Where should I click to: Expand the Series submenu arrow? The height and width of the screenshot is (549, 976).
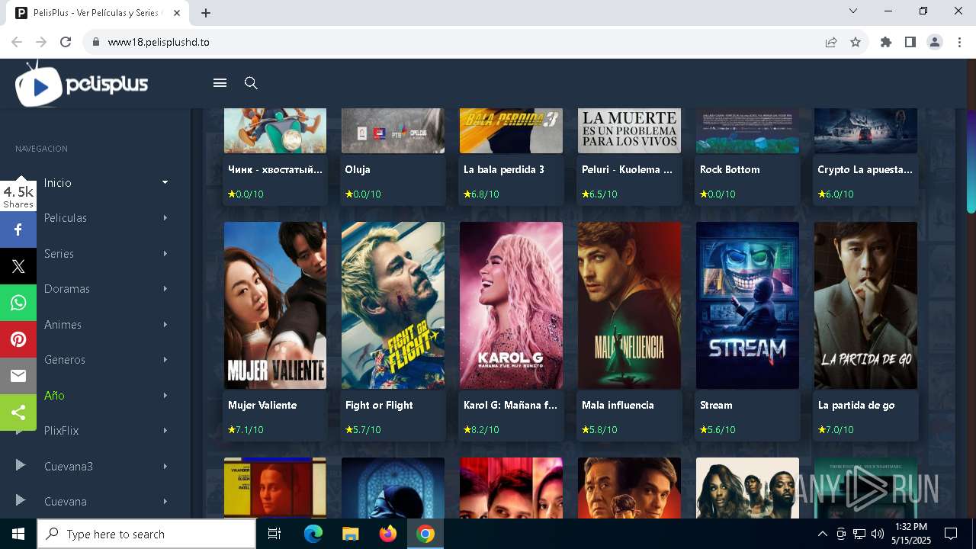(165, 253)
